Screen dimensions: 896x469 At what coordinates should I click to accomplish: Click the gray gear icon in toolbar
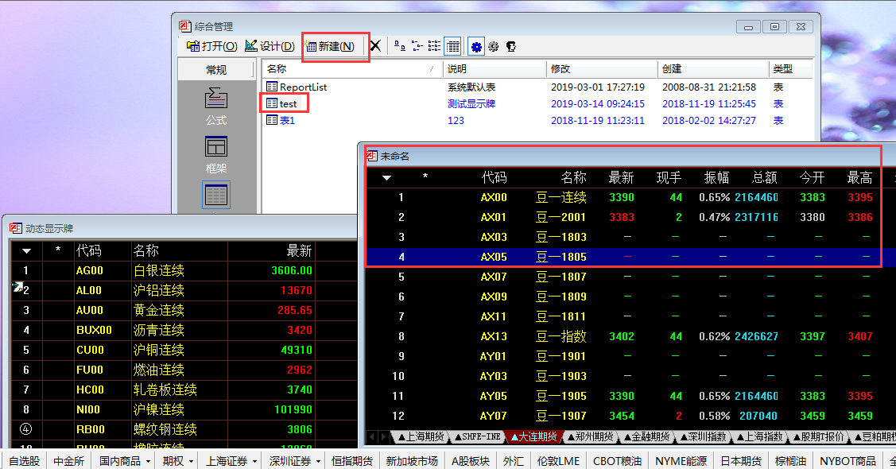point(494,47)
